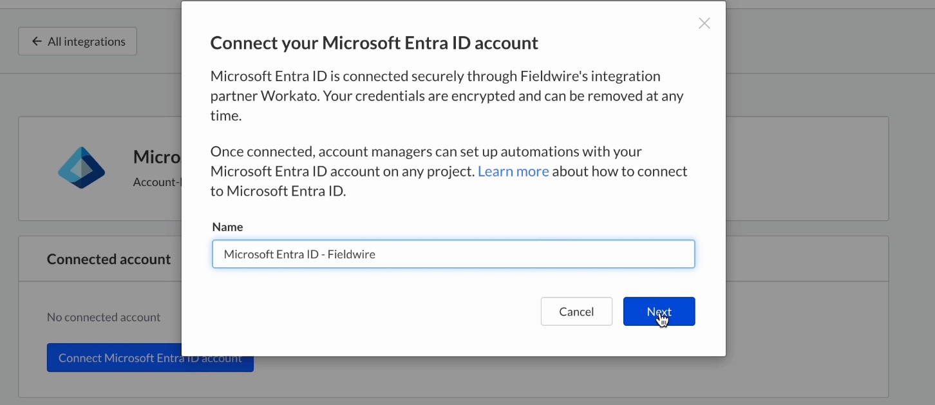
Task: Cancel the connect account dialog
Action: [576, 312]
